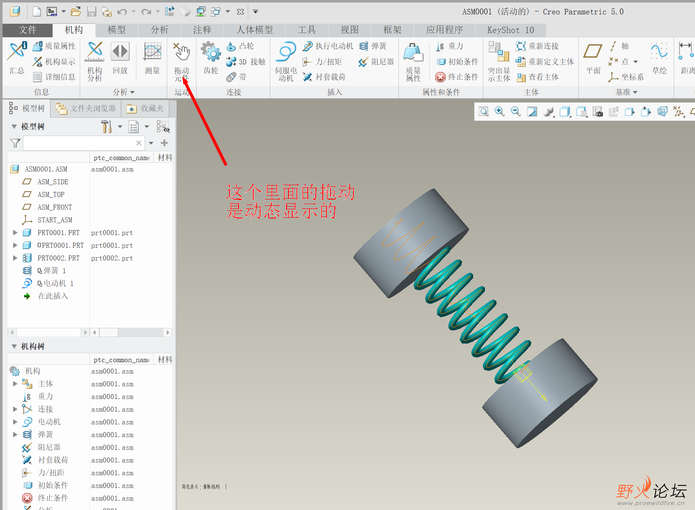Screen dimensions: 695x510
Task: Create a datum 平面 plane
Action: (593, 58)
